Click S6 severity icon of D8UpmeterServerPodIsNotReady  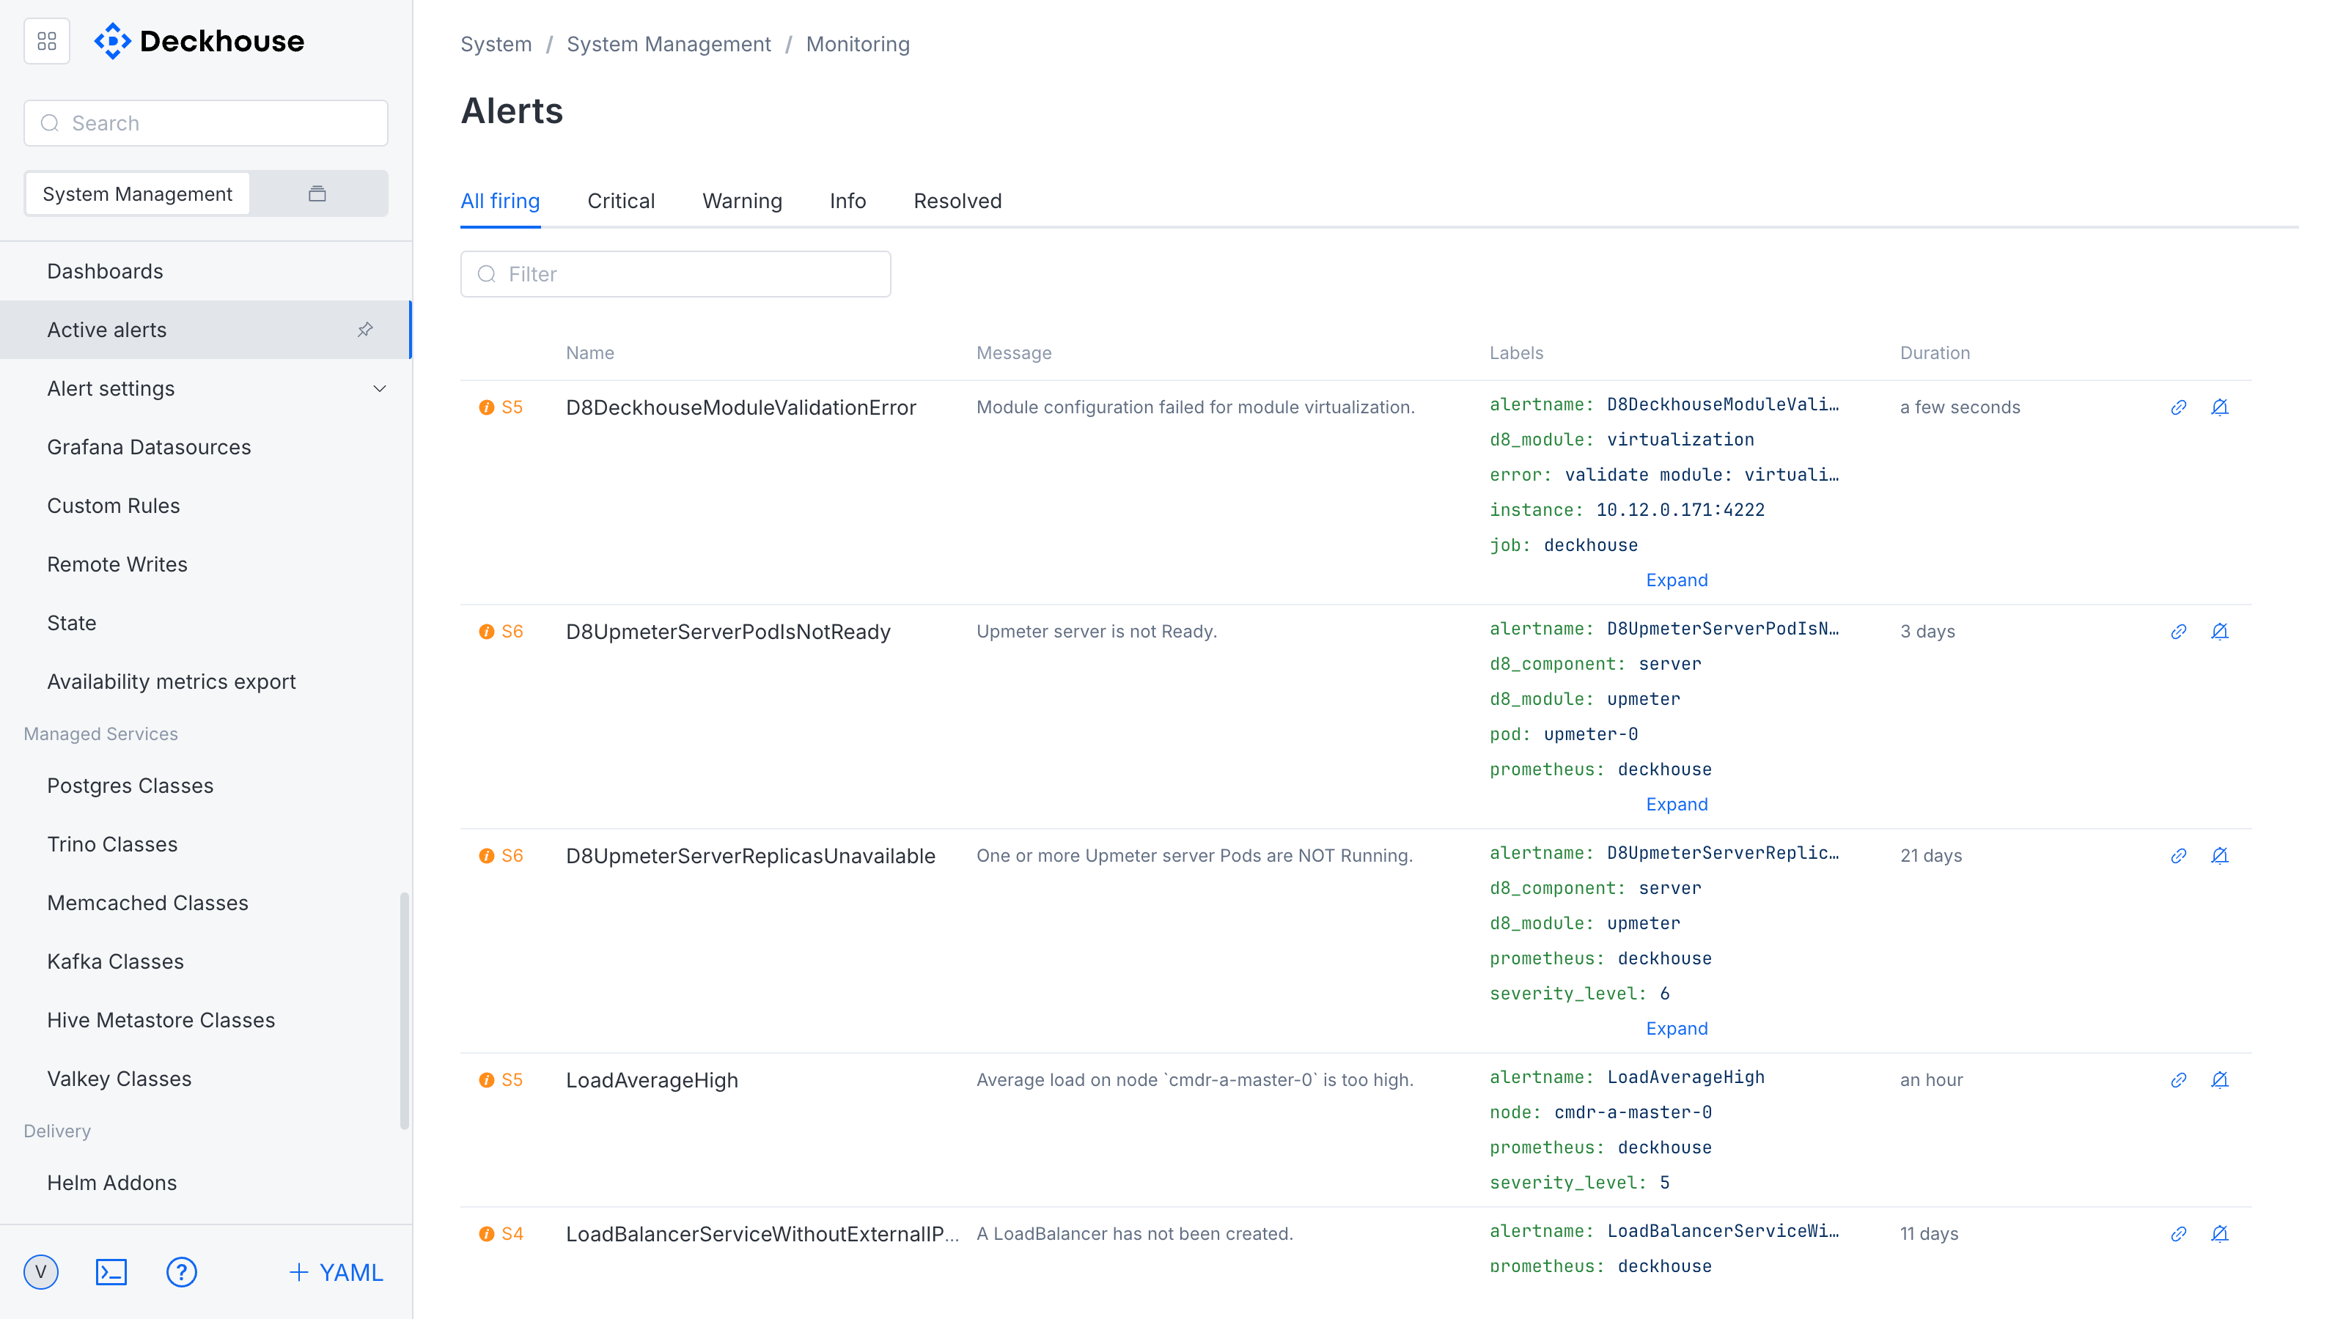tap(486, 631)
